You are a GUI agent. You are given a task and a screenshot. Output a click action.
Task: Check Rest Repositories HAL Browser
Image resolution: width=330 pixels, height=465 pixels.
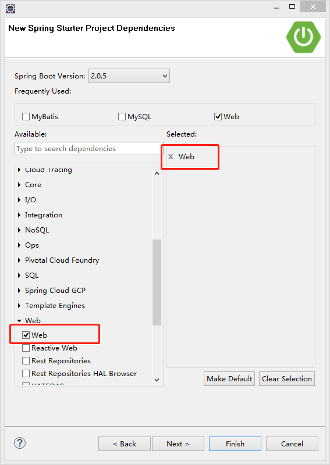26,373
